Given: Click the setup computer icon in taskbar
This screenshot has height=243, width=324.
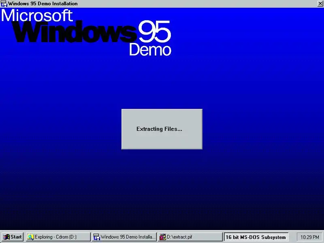Looking at the screenshot, I should [x=96, y=237].
